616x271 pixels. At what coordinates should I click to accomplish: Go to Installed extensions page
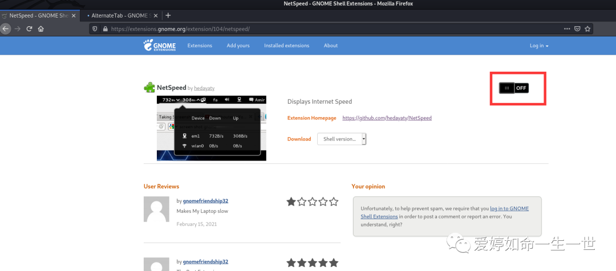pyautogui.click(x=286, y=46)
